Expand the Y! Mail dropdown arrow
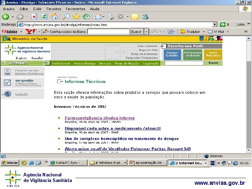The width and height of the screenshot is (252, 189). click(x=228, y=31)
